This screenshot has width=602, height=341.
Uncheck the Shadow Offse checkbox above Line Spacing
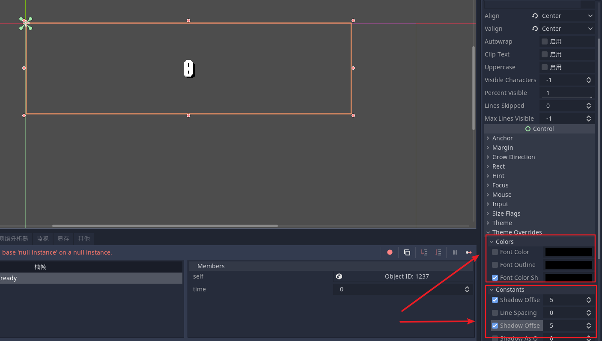point(495,300)
